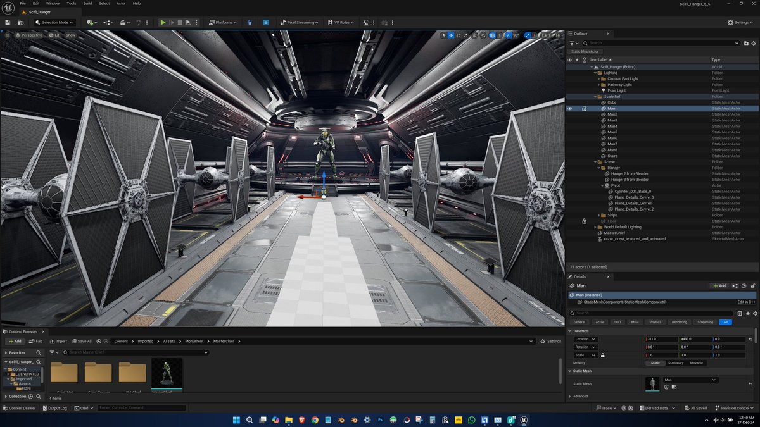The height and width of the screenshot is (427, 760).
Task: Open Blueprint/add script icon next to Add
Action: tap(735, 286)
